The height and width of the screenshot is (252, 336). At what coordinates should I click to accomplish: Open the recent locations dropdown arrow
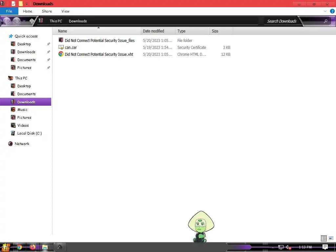coord(24,21)
